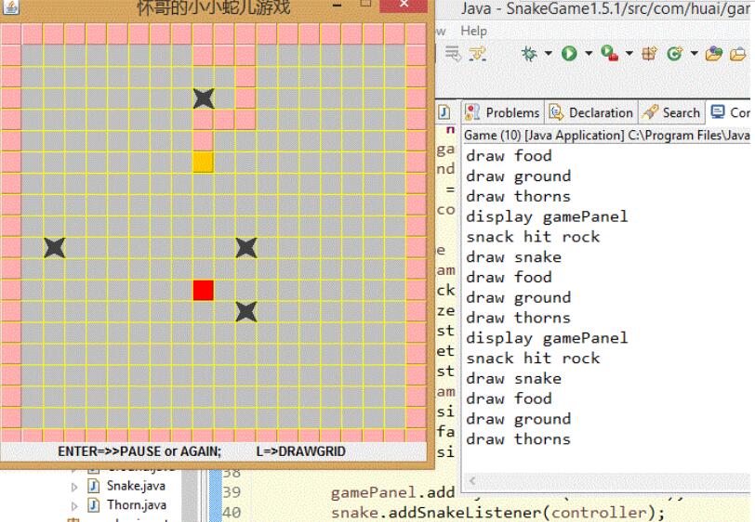Expand the Thorn.java tree node
Viewport: 755px width, 522px height.
[x=74, y=505]
